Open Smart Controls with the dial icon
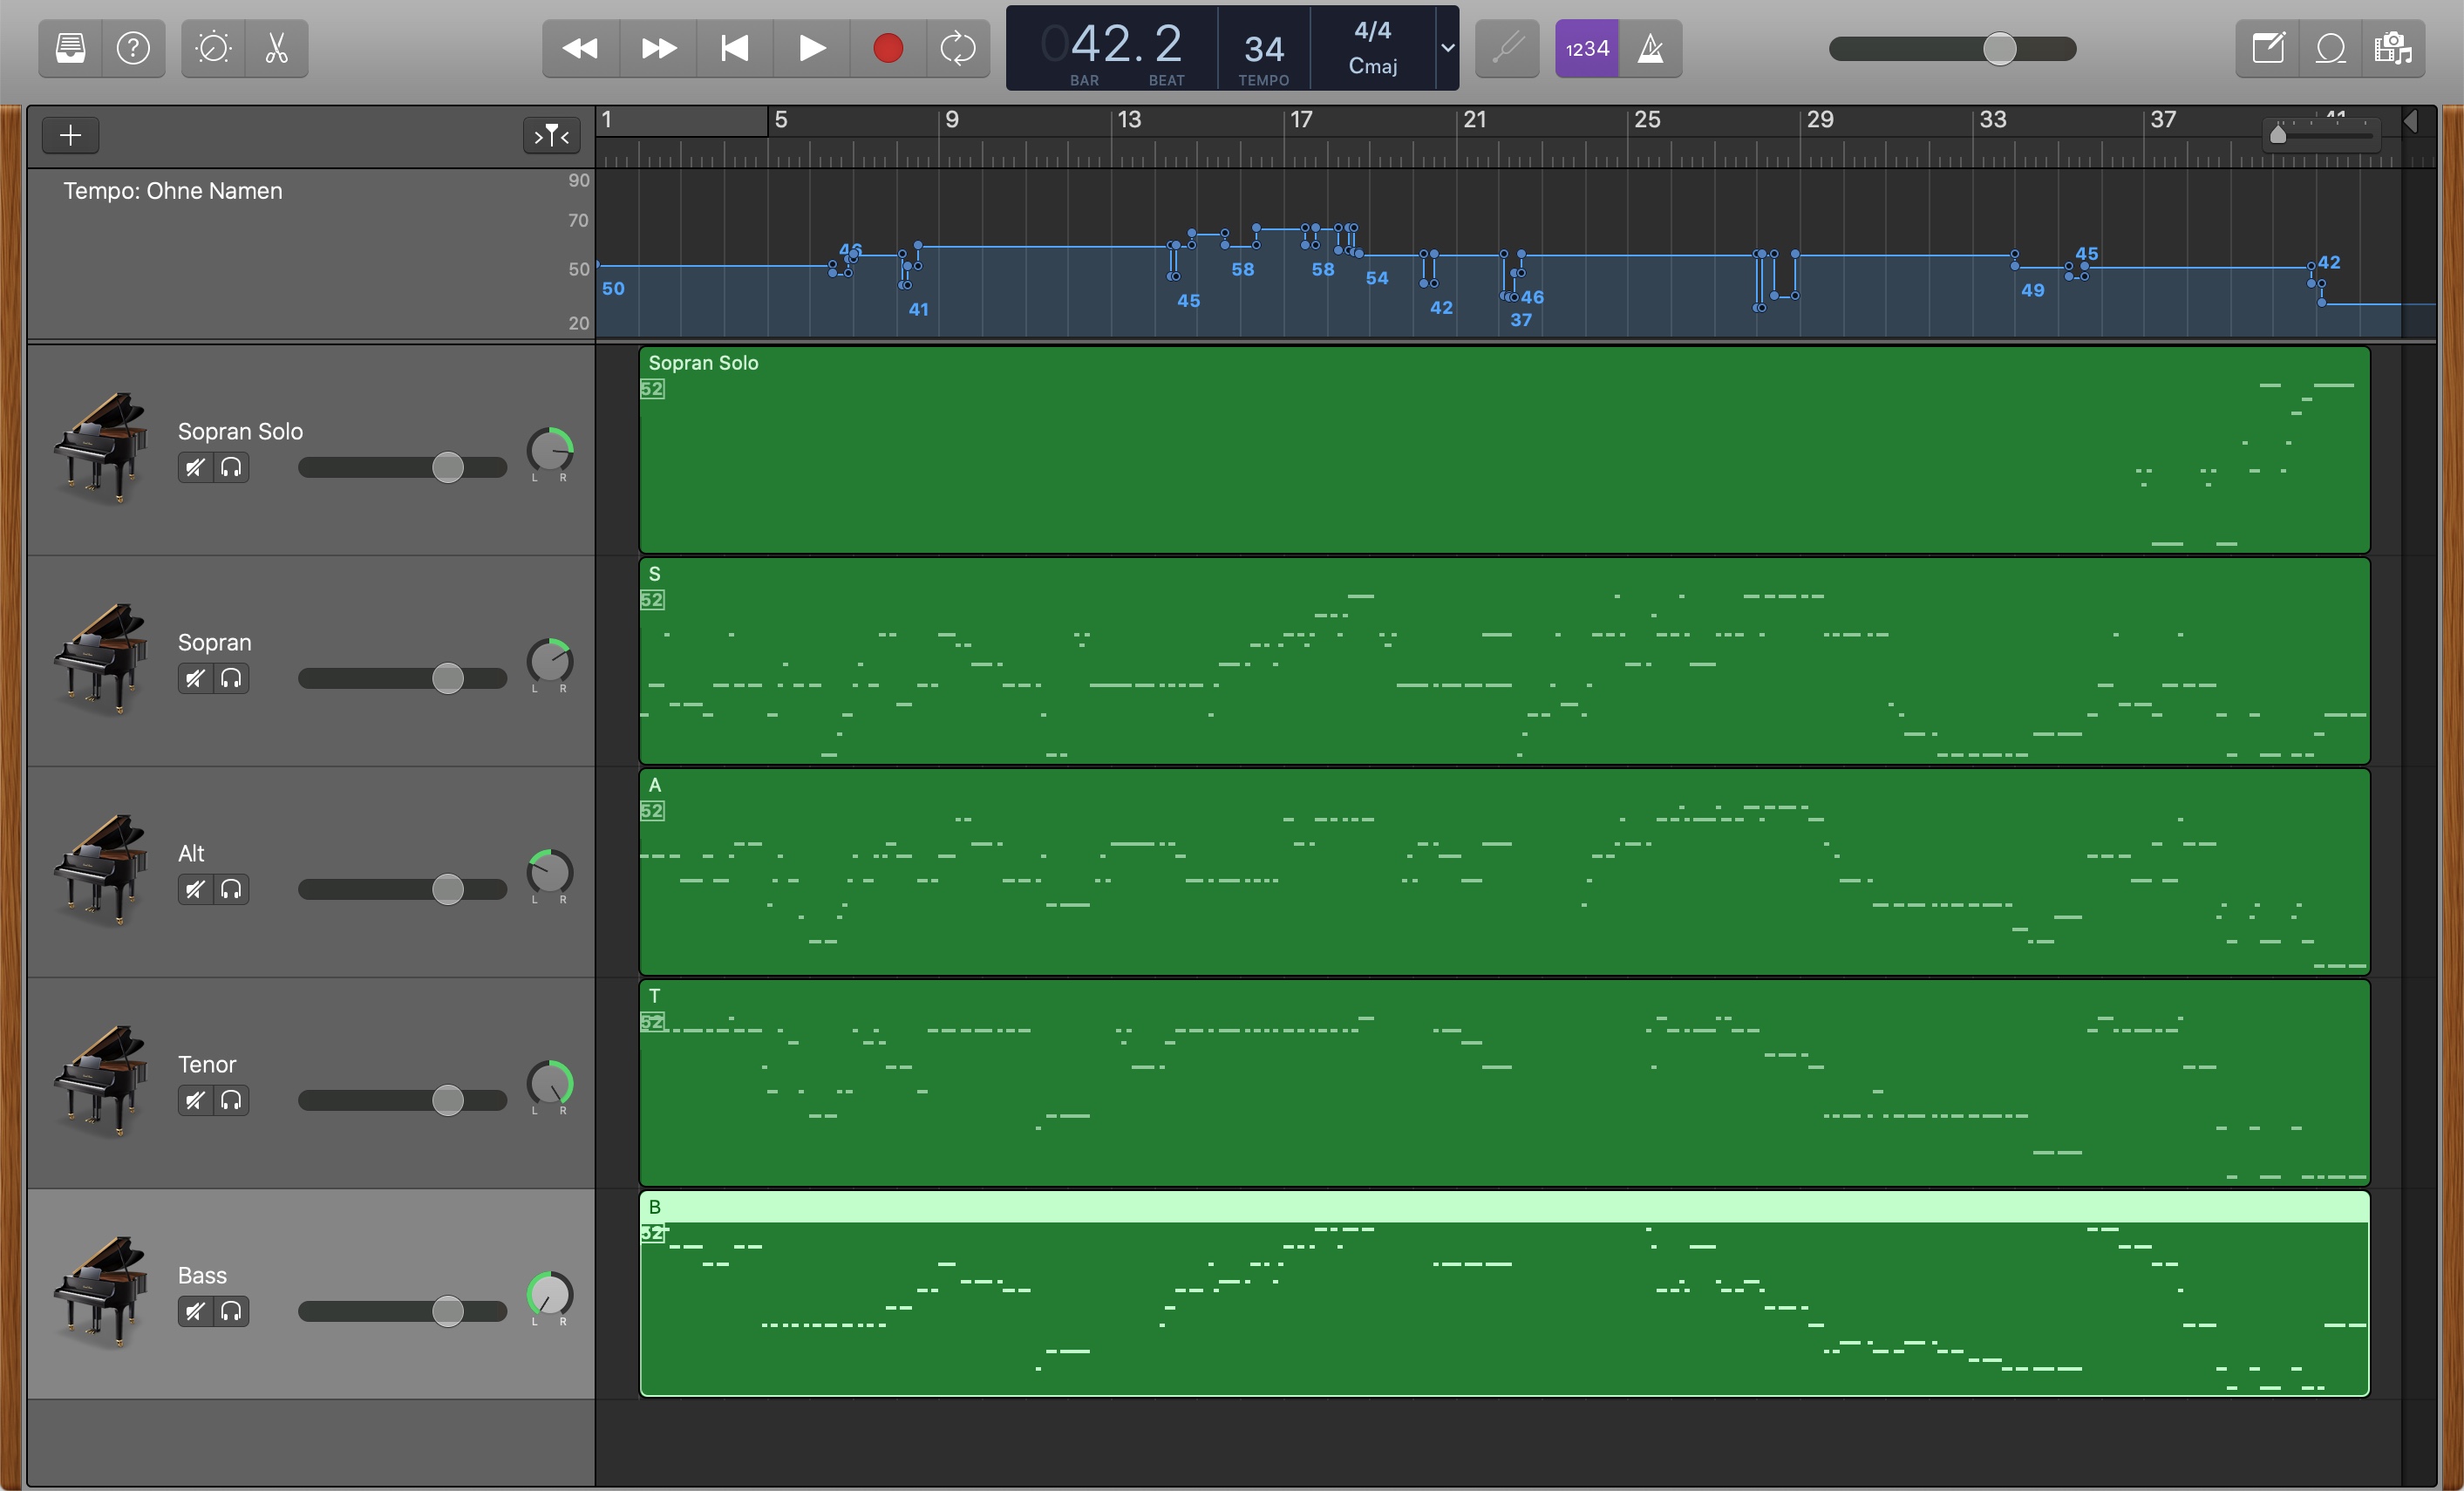The height and width of the screenshot is (1491, 2464). point(213,48)
